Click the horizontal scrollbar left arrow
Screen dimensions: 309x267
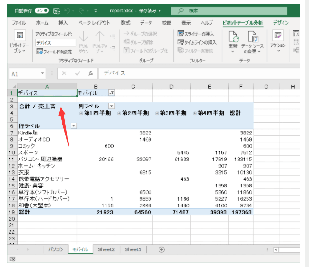pyautogui.click(x=276, y=250)
